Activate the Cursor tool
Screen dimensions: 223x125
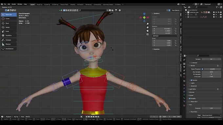9,19
